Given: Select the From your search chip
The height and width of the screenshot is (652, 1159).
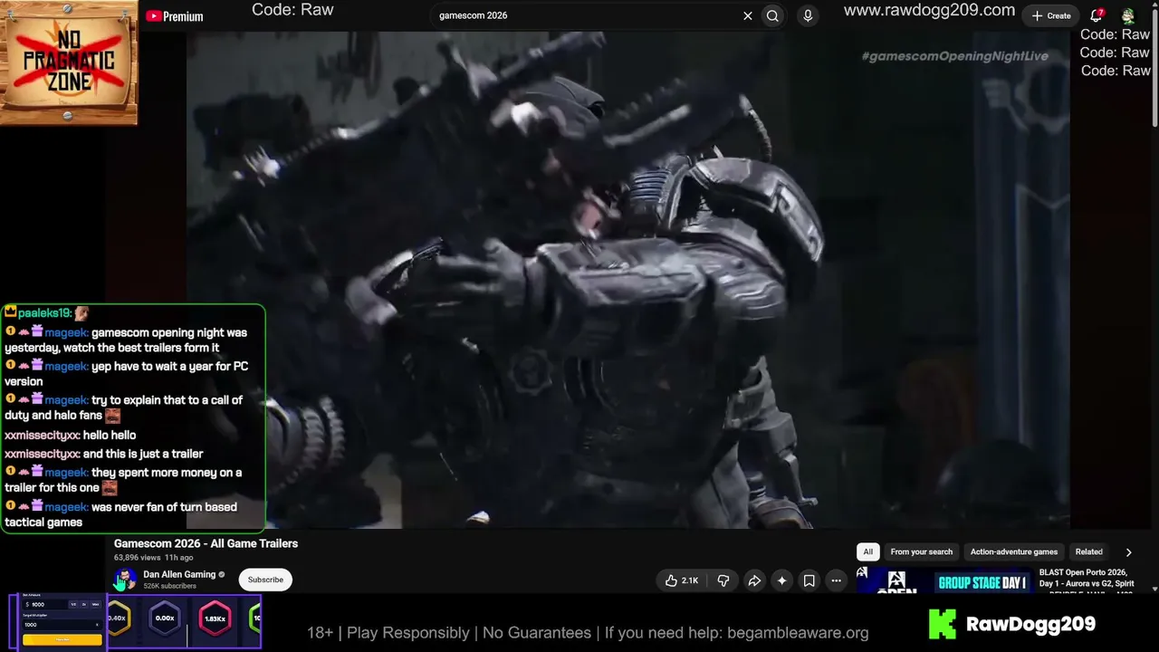Looking at the screenshot, I should click(x=922, y=551).
